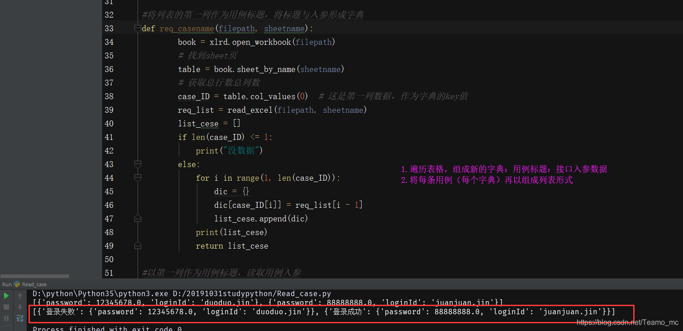This screenshot has width=683, height=331.
Task: Click function name req_casename
Action: (x=187, y=29)
